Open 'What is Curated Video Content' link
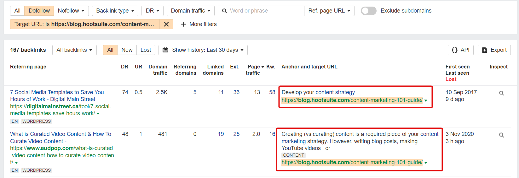Viewport: 519px width, 178px height. [61, 138]
